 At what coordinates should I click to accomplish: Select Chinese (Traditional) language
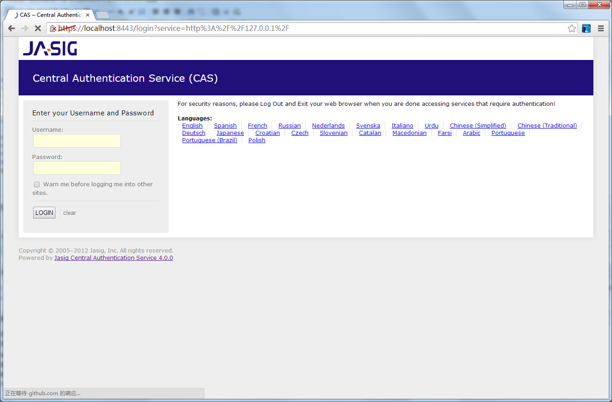[547, 126]
